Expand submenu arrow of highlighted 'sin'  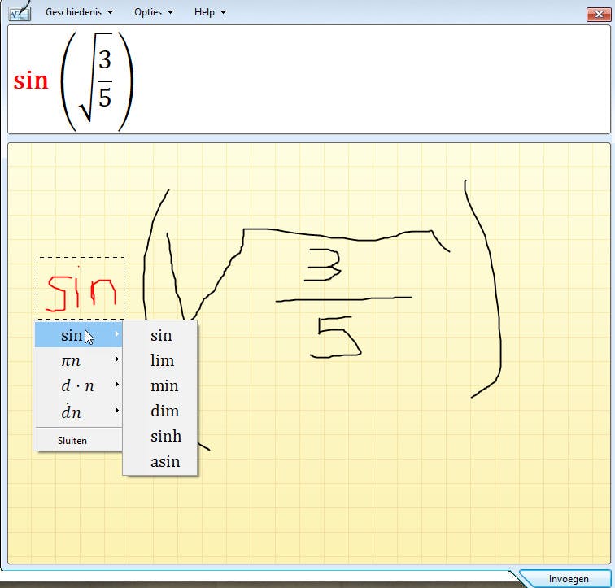[116, 334]
